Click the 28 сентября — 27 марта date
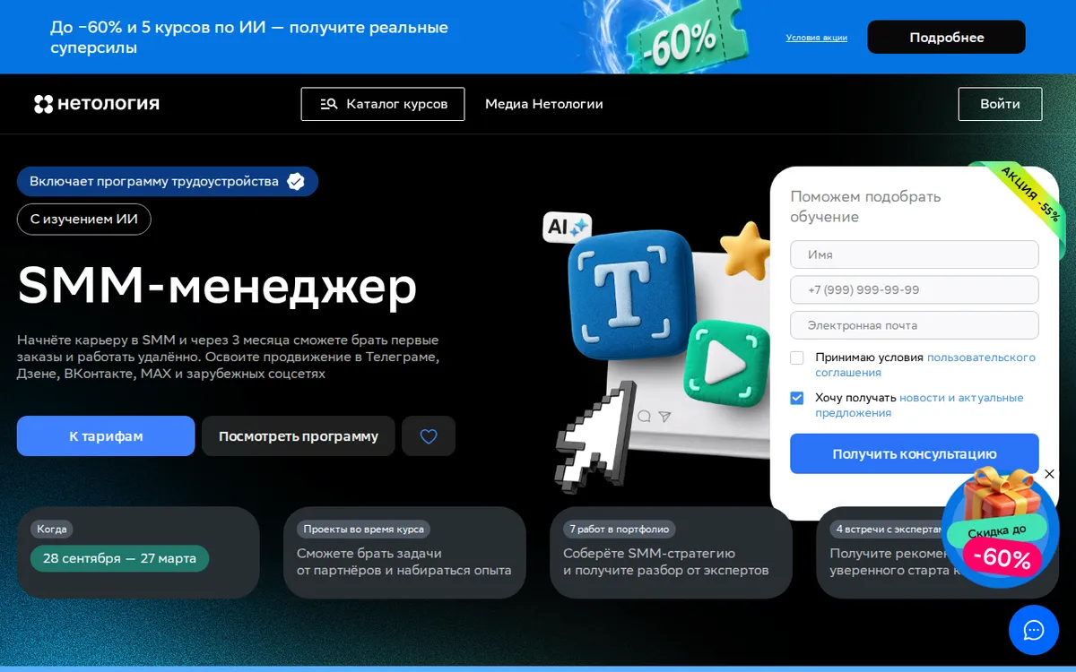 coord(119,558)
